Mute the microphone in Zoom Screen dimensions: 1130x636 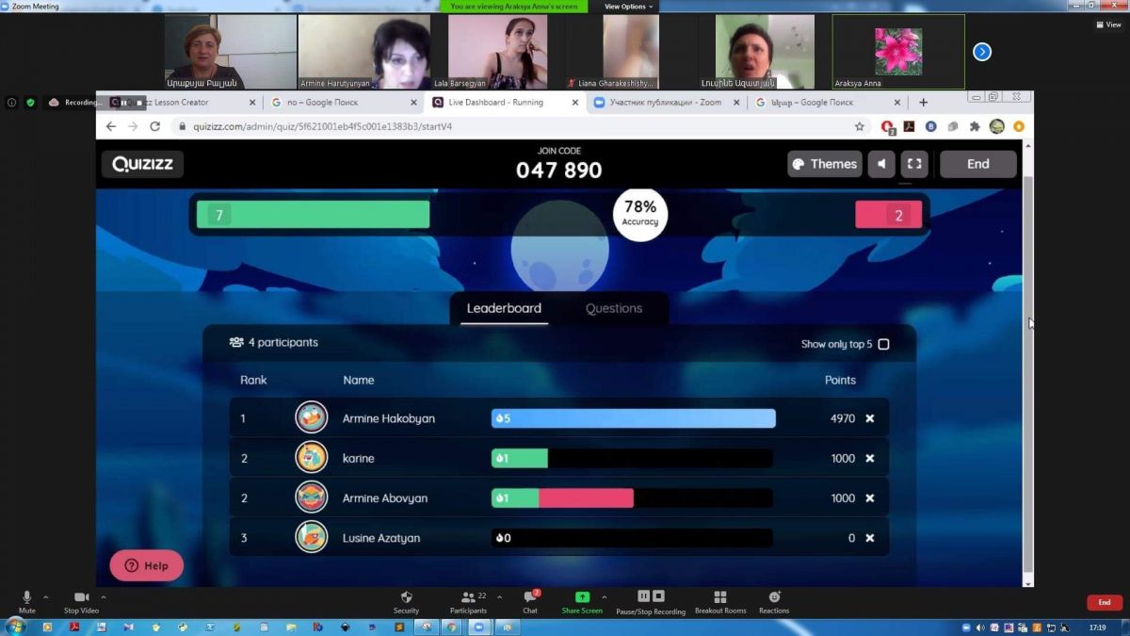(x=26, y=599)
